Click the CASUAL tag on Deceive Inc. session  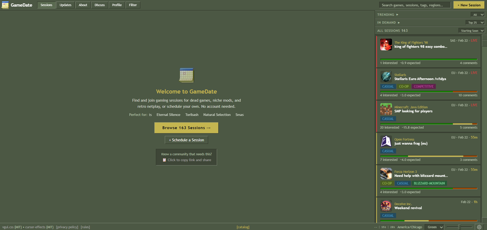point(388,216)
